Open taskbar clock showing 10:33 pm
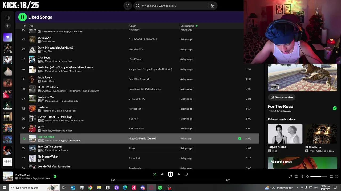 [326, 188]
